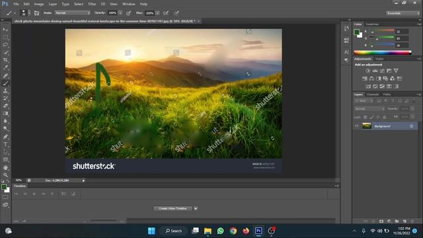Open the Flow slider dropdown arrow
Viewport: 423px width, 238px height.
[157, 13]
